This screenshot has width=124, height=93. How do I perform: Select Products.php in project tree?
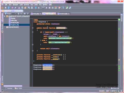(14, 22)
